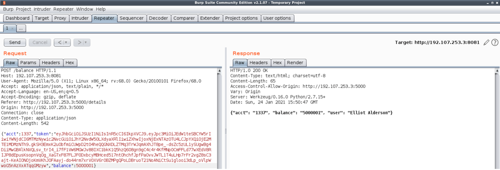Click the 'Content-Length: 65' response header
The height and width of the screenshot is (170, 500).
point(253,81)
